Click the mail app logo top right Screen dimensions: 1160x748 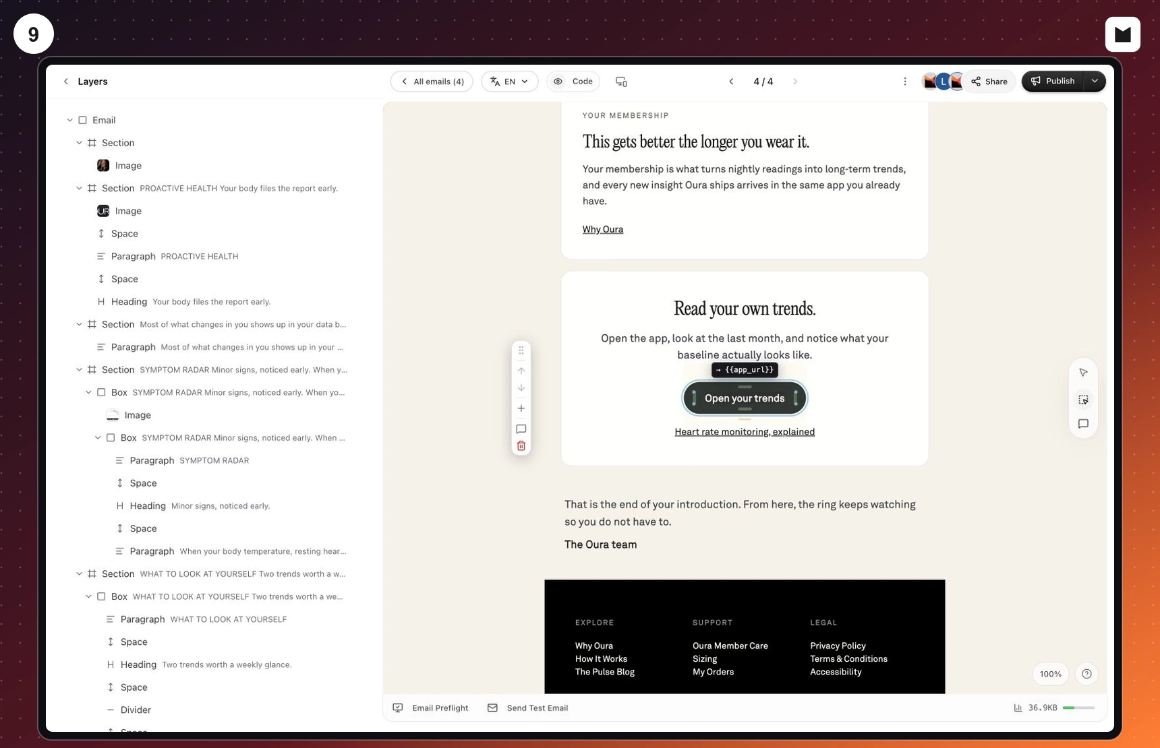point(1123,34)
